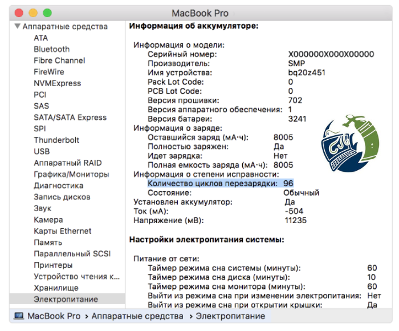The image size is (399, 331).
Task: Click the Полная емкость заряда (мА·ч) row
Action: pyautogui.click(x=221, y=165)
